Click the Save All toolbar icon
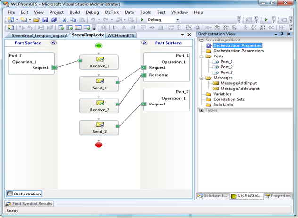Viewport: 298px width, 218px height. point(54,20)
